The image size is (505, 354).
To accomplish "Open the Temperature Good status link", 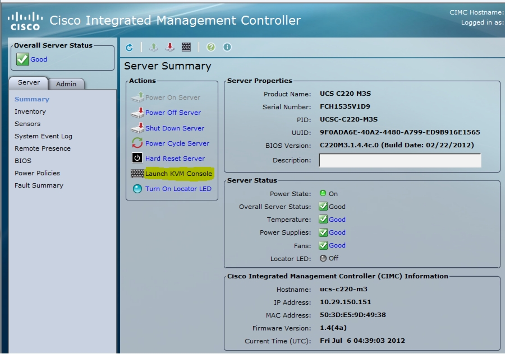I will (x=337, y=220).
